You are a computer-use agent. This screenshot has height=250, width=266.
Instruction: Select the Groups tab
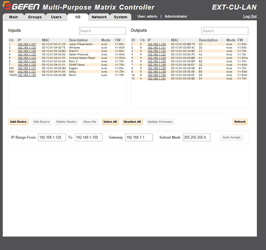pos(35,17)
